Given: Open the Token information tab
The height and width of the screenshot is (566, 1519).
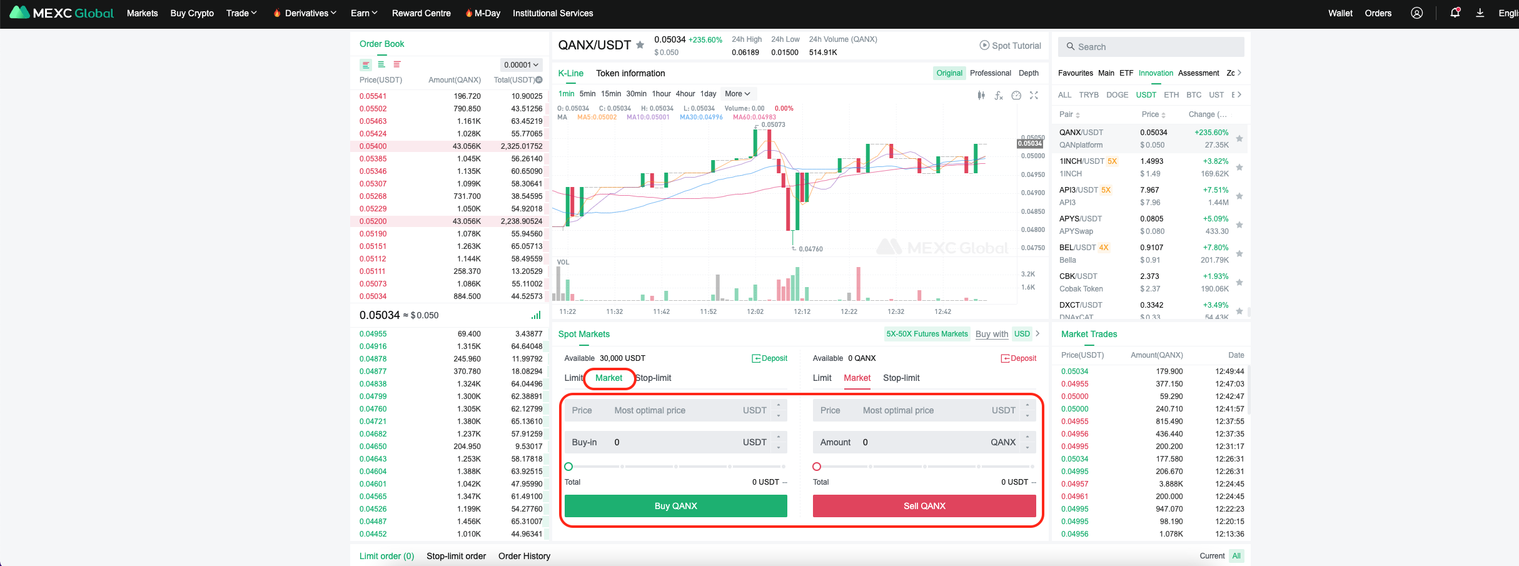Looking at the screenshot, I should 630,73.
